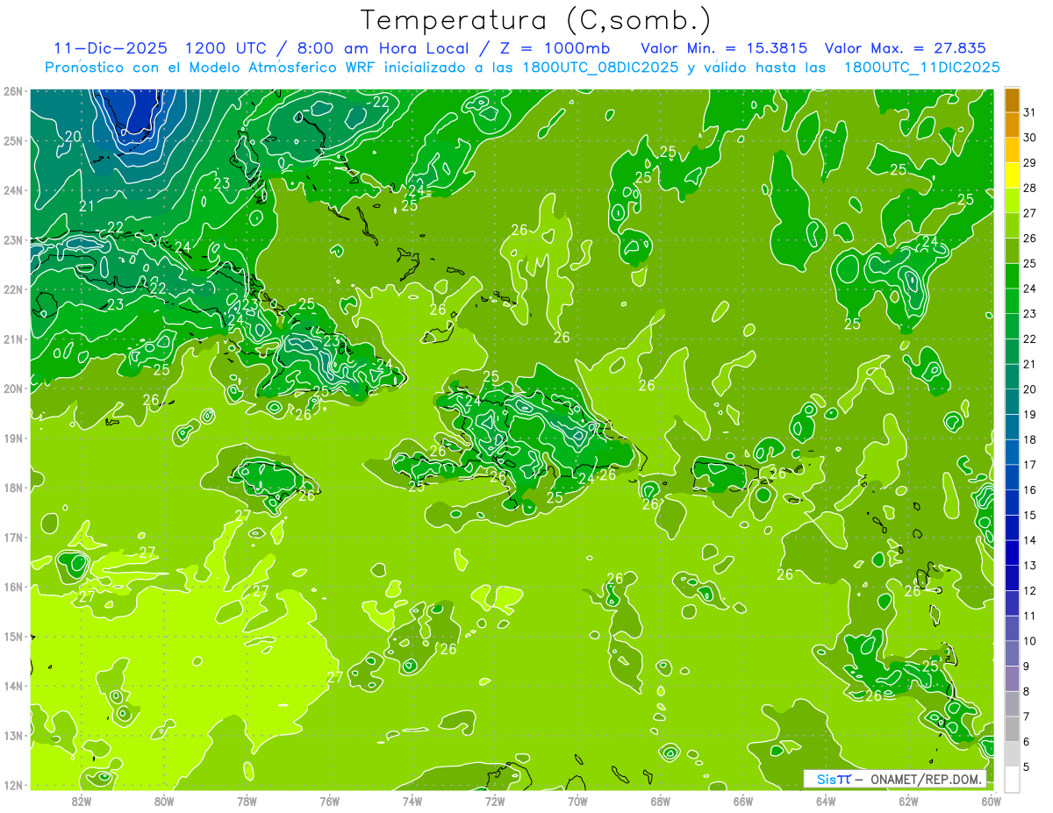Screen dimensions: 1053x813
Task: Click the blue swatch between legend labels 18 and 17
Action: (1012, 452)
